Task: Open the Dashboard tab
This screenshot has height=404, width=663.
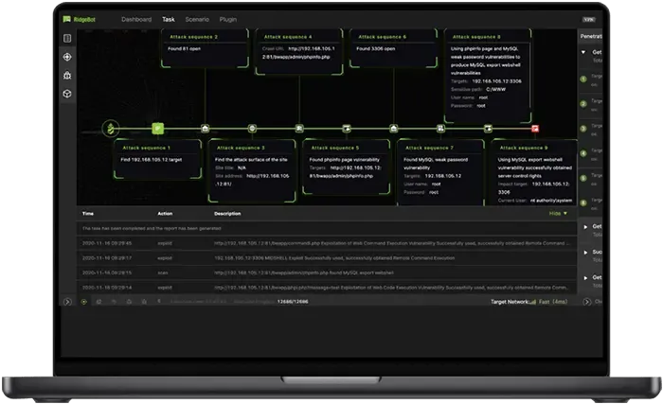Action: coord(136,20)
